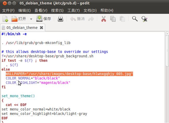Cut selection with scissors icon
Screen dimensions: 169x123
pos(104,19)
